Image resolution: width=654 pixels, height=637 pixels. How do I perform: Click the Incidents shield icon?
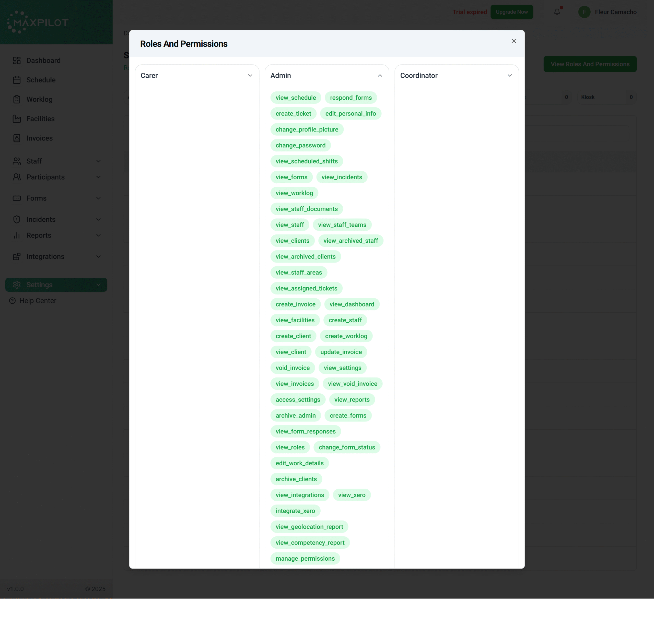click(17, 219)
